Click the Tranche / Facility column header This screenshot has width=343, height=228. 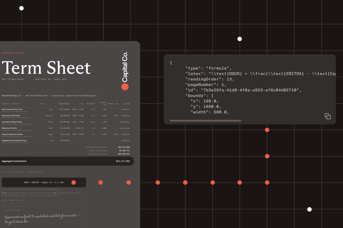[10, 104]
